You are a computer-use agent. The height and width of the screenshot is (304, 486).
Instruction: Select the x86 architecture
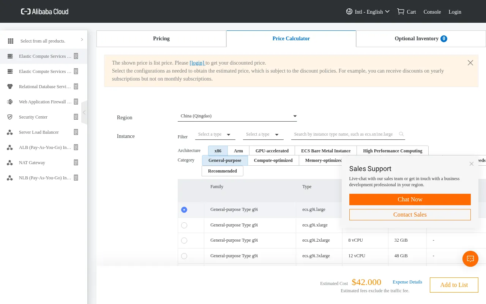click(x=218, y=151)
